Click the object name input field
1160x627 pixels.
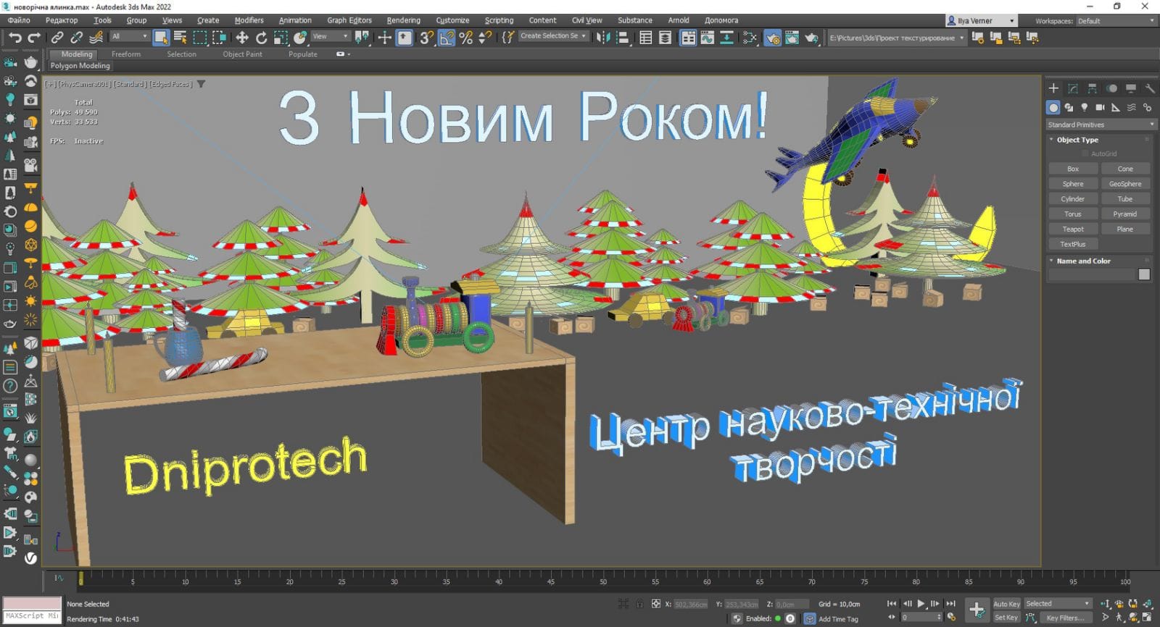click(x=1091, y=274)
